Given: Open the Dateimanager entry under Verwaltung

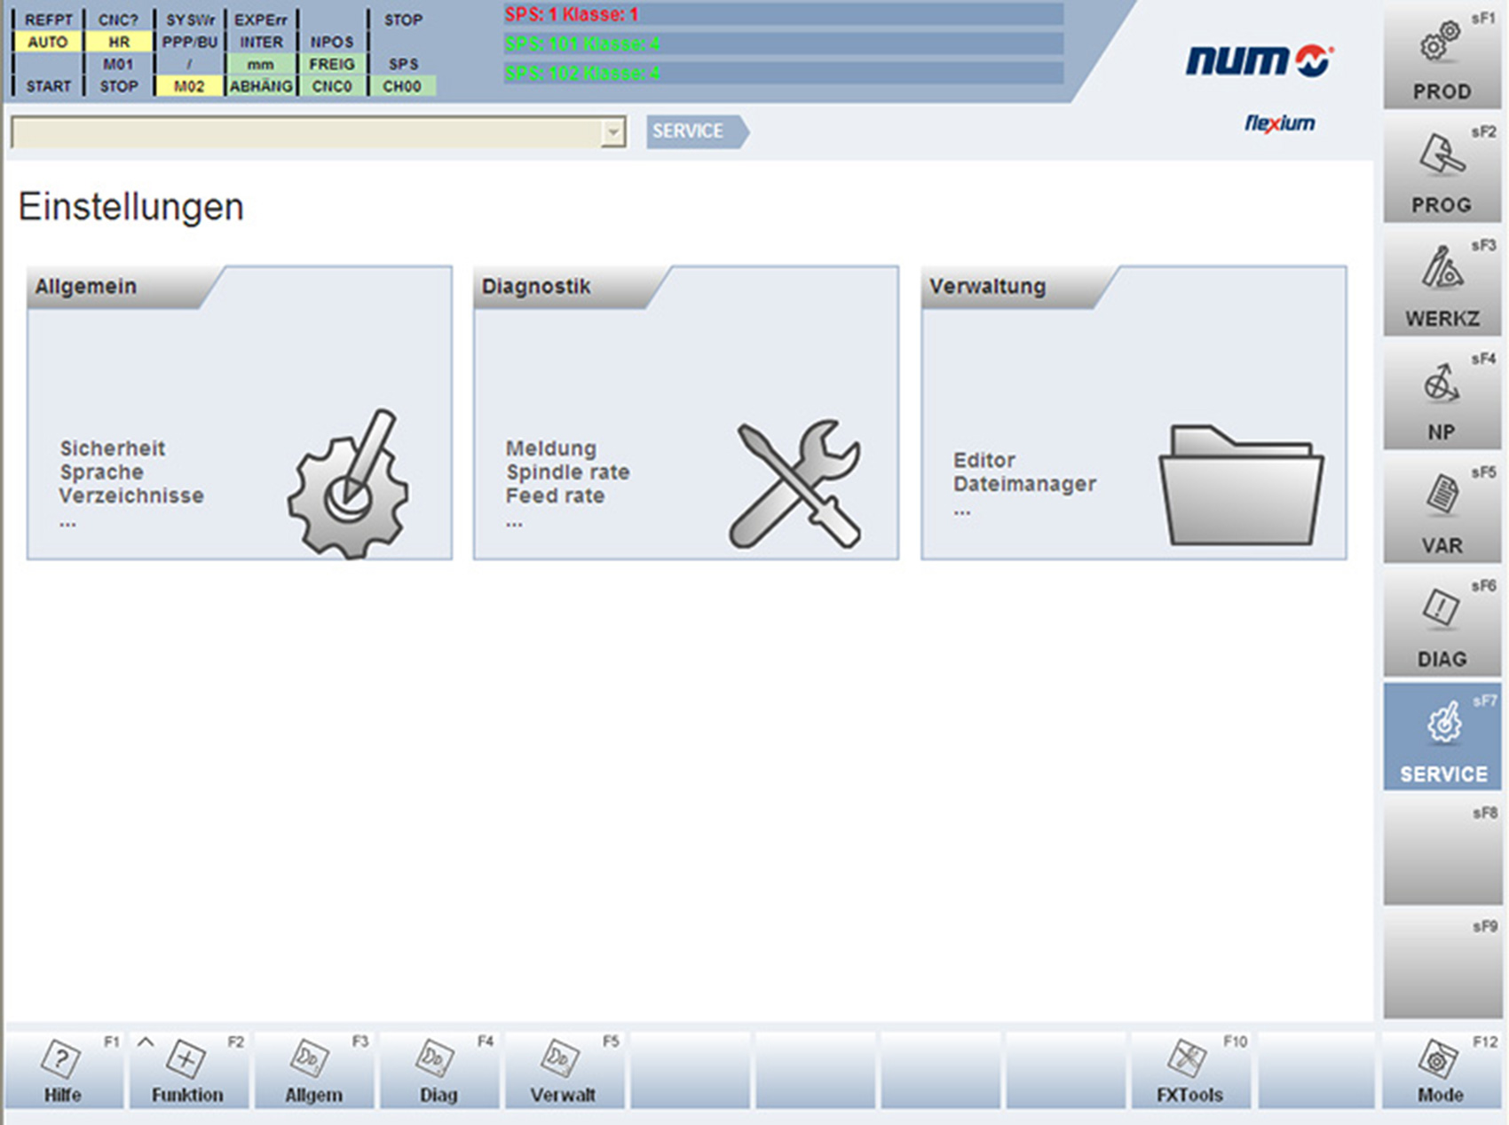Looking at the screenshot, I should (x=1026, y=484).
